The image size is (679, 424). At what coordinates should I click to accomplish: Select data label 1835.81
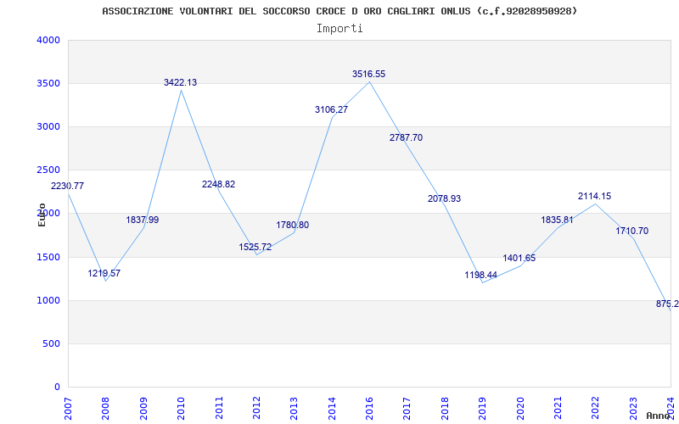coord(557,220)
